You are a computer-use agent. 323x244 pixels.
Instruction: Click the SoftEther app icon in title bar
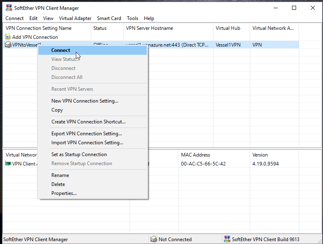(9, 8)
